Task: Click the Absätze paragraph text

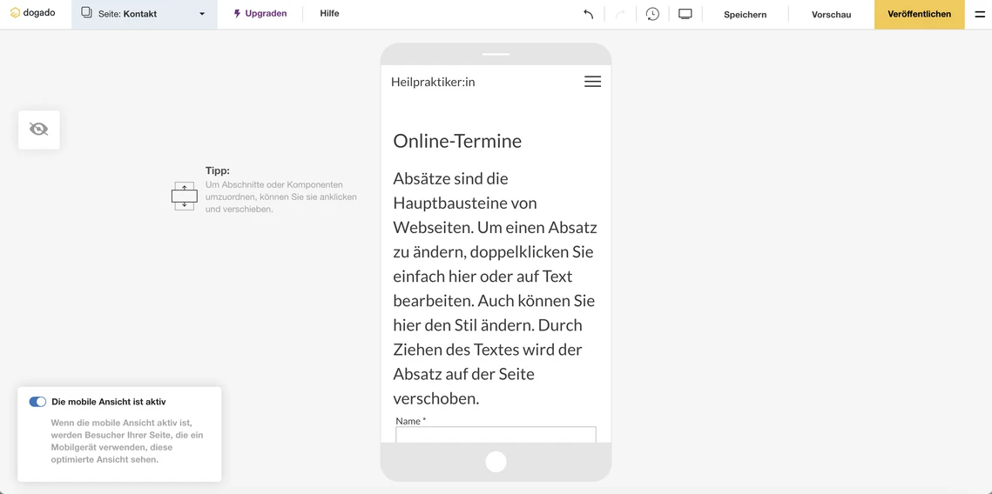Action: point(496,288)
